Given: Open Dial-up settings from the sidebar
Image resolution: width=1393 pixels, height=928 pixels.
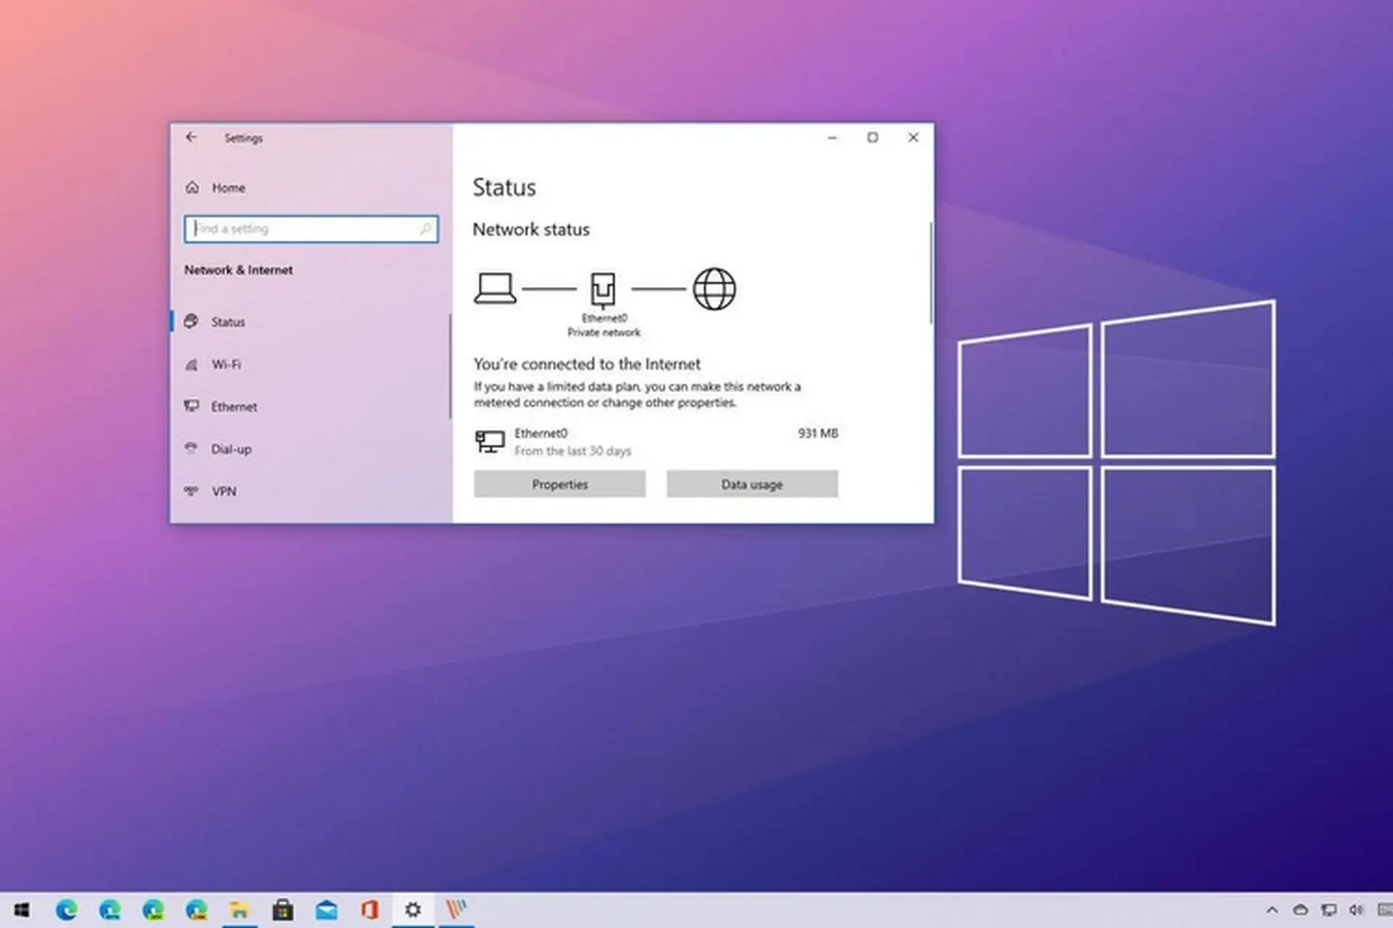Looking at the screenshot, I should [x=231, y=449].
